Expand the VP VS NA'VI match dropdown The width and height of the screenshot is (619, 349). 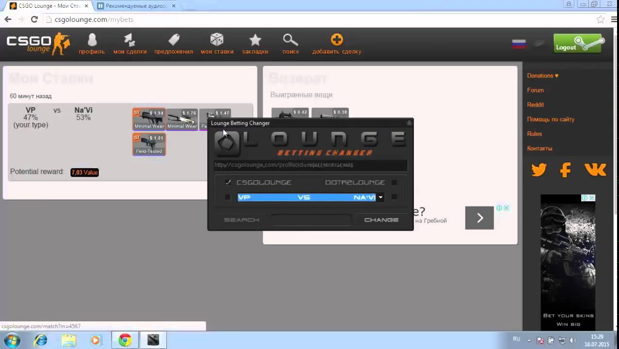click(x=380, y=197)
